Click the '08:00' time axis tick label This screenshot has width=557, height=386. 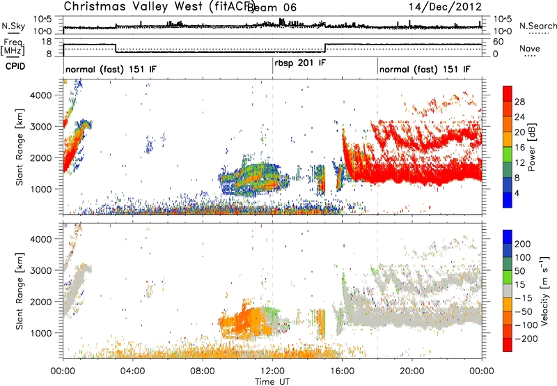(x=203, y=371)
